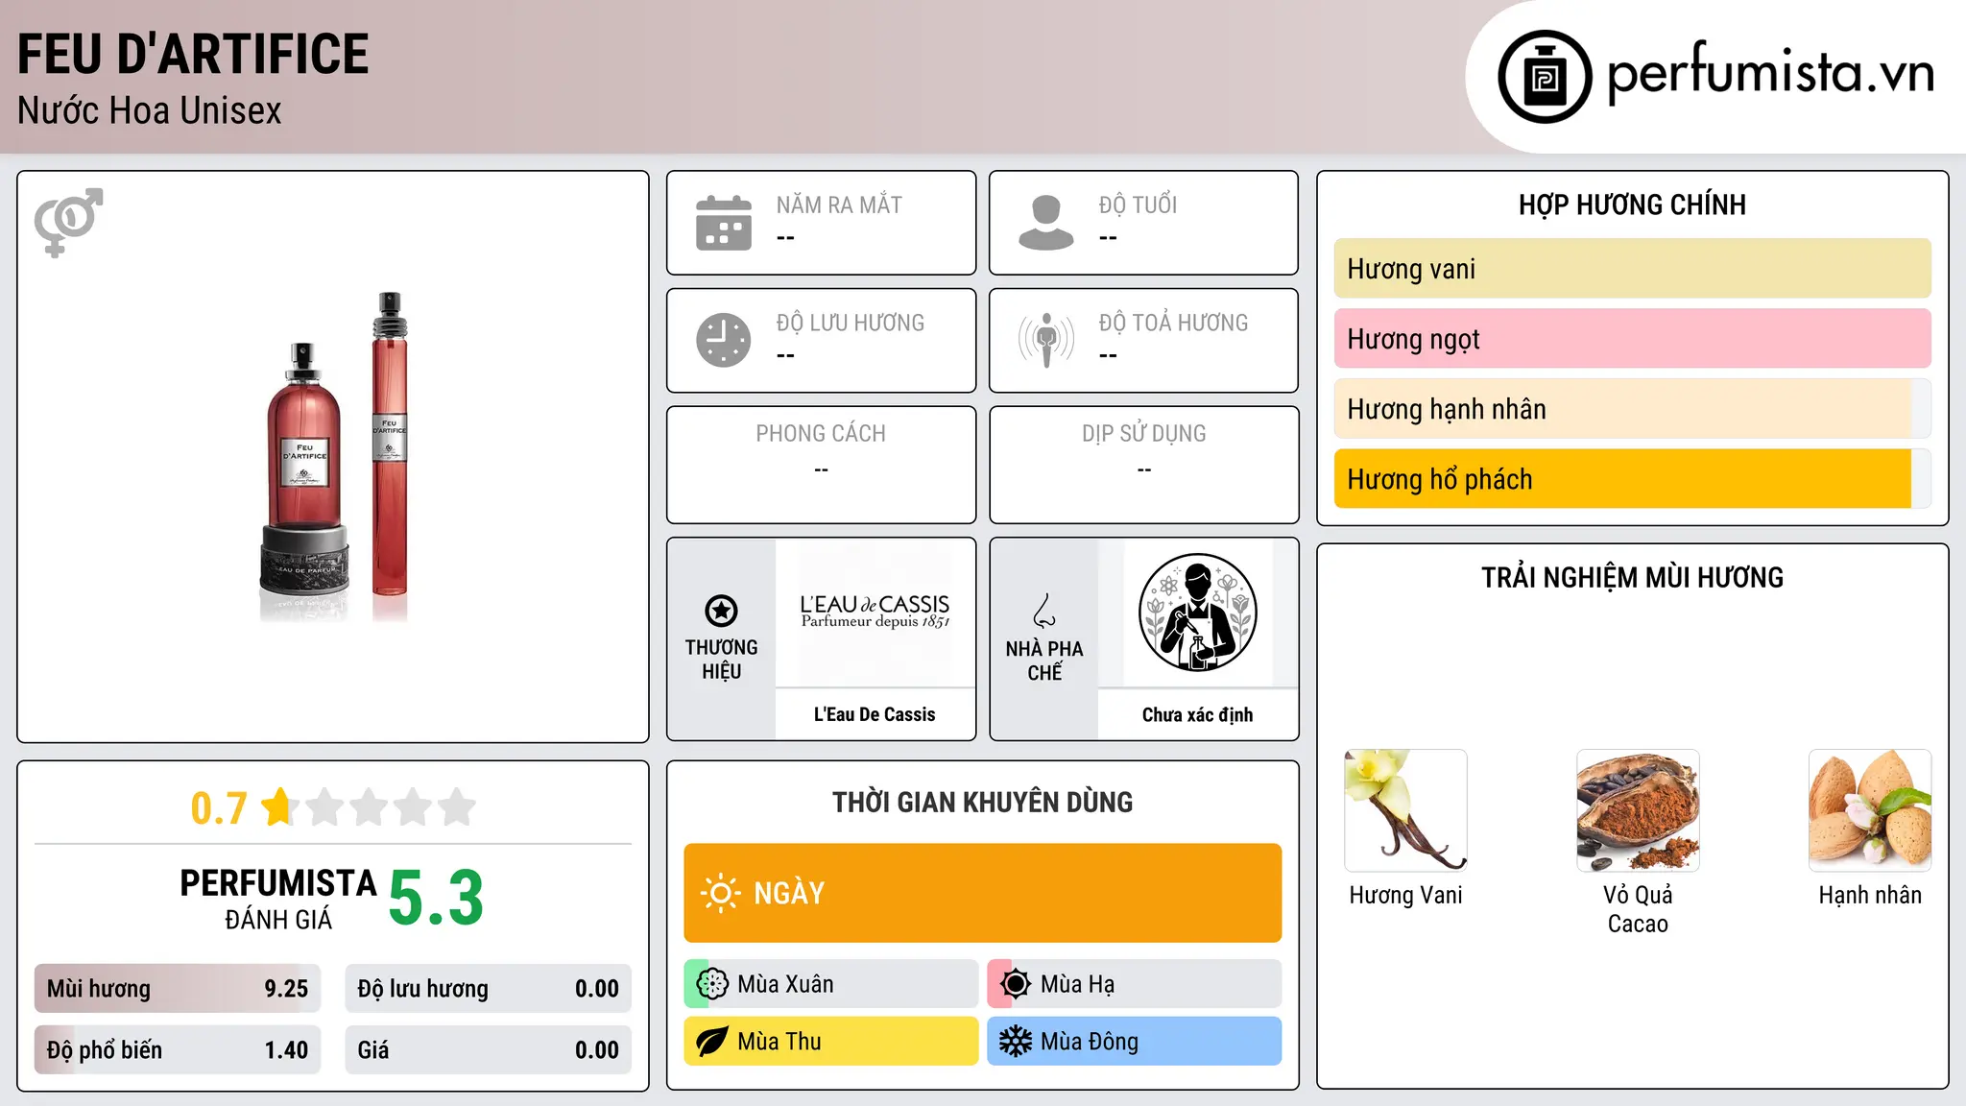
Task: Select the Hương Vani note image
Action: coord(1406,810)
